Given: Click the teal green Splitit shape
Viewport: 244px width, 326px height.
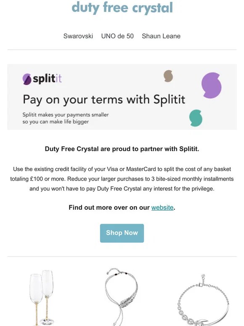Looking at the screenshot, I should click(196, 118).
